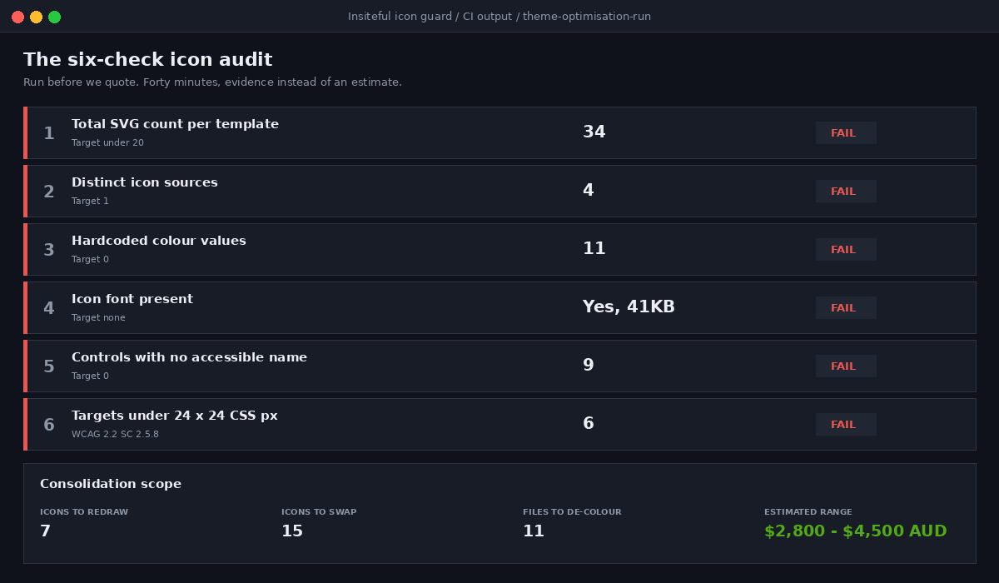Click row number 5 of the audit
This screenshot has height=583, width=999.
(49, 366)
